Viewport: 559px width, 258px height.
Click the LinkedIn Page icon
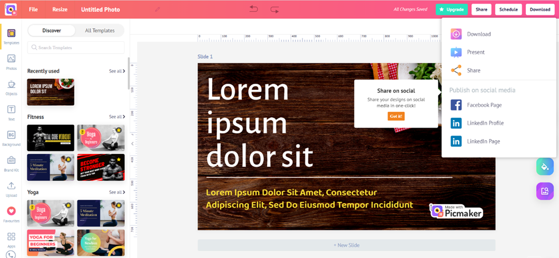point(456,141)
